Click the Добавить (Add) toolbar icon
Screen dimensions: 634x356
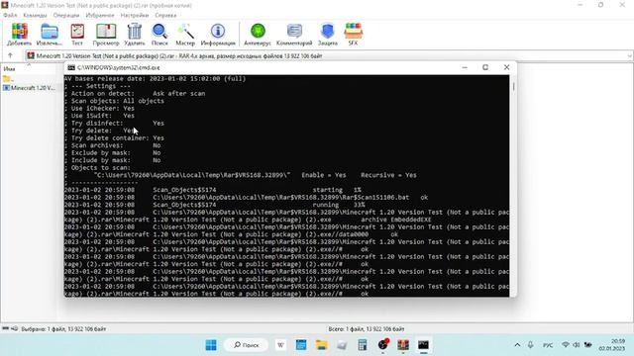(x=19, y=34)
